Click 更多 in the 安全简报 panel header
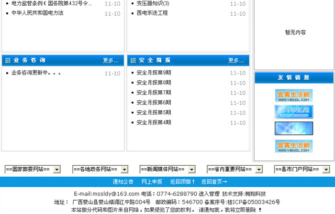This screenshot has width=335, height=214. [x=236, y=61]
